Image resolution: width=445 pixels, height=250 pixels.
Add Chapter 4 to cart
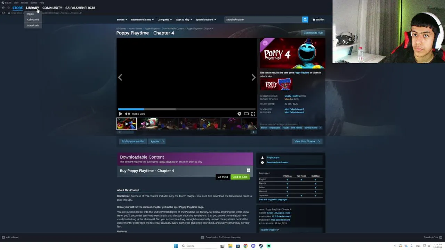click(240, 177)
